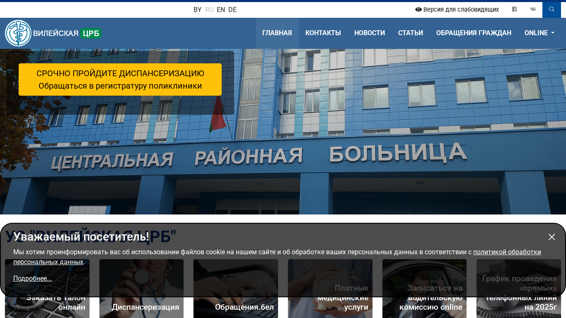Enable the version for visually impaired
This screenshot has width=566, height=318.
(x=457, y=10)
